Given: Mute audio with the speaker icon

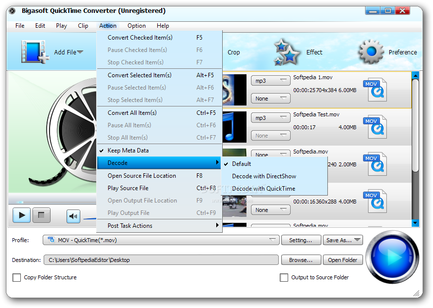Looking at the screenshot, I should [73, 216].
